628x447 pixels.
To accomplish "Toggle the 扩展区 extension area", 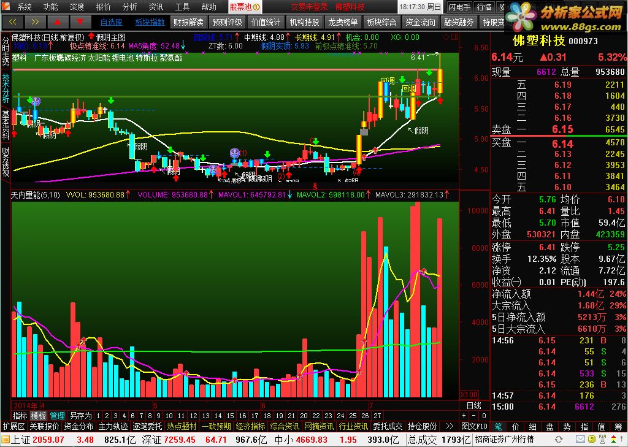I will point(14,426).
